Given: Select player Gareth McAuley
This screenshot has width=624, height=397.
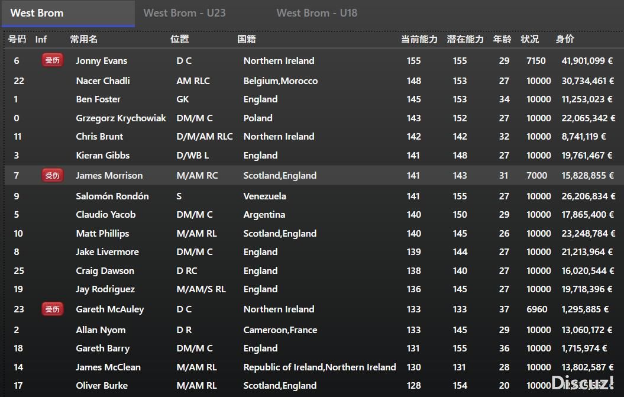Looking at the screenshot, I should pos(110,309).
